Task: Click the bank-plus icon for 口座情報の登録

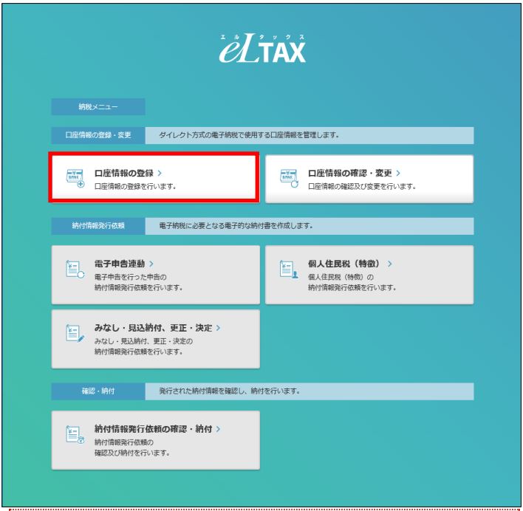Action: pos(75,179)
